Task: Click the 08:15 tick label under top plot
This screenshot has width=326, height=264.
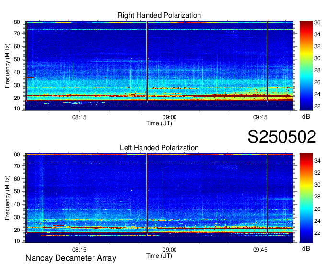Action: [79, 117]
